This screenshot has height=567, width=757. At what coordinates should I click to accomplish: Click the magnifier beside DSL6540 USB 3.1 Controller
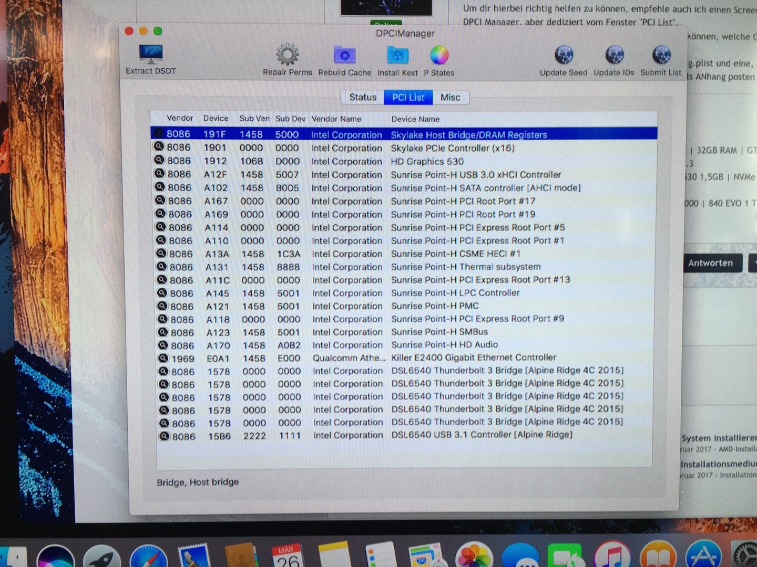[165, 436]
